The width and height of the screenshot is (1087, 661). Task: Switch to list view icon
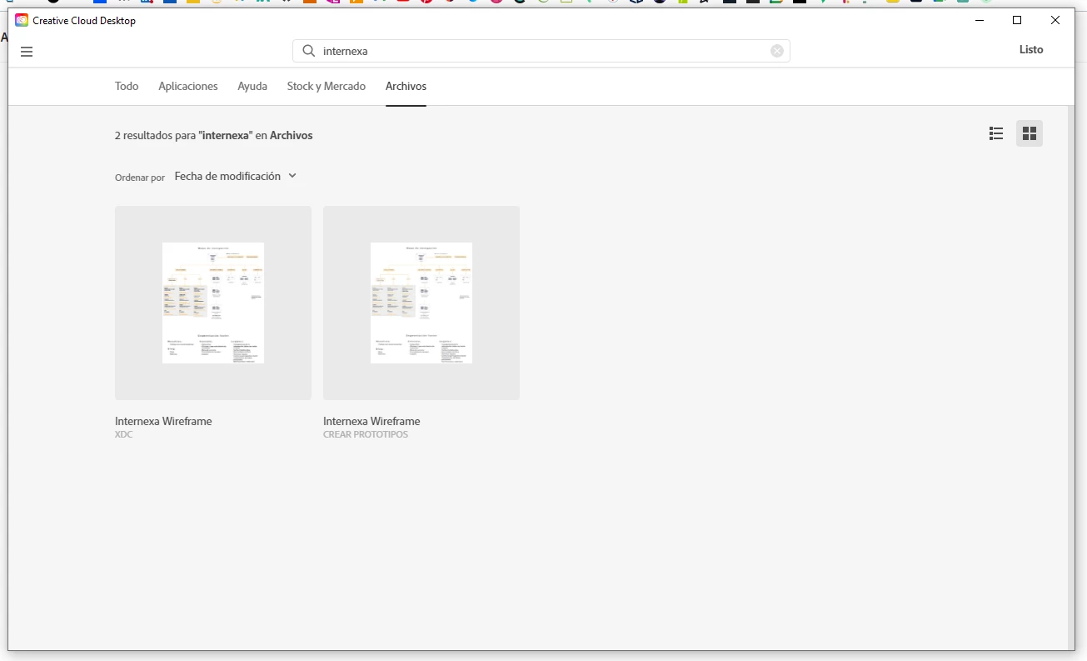pyautogui.click(x=996, y=133)
